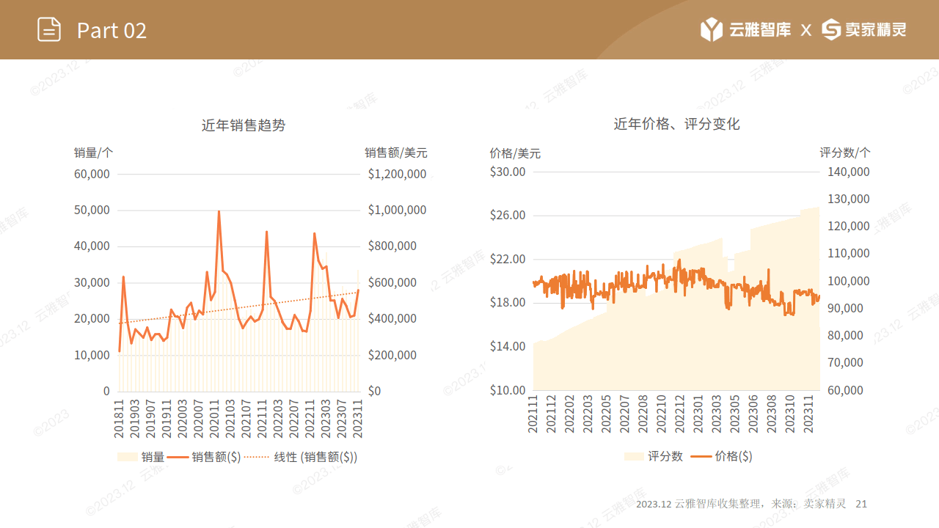This screenshot has width=939, height=528.
Task: Click the 云雅智库 brand name text
Action: coord(760,30)
